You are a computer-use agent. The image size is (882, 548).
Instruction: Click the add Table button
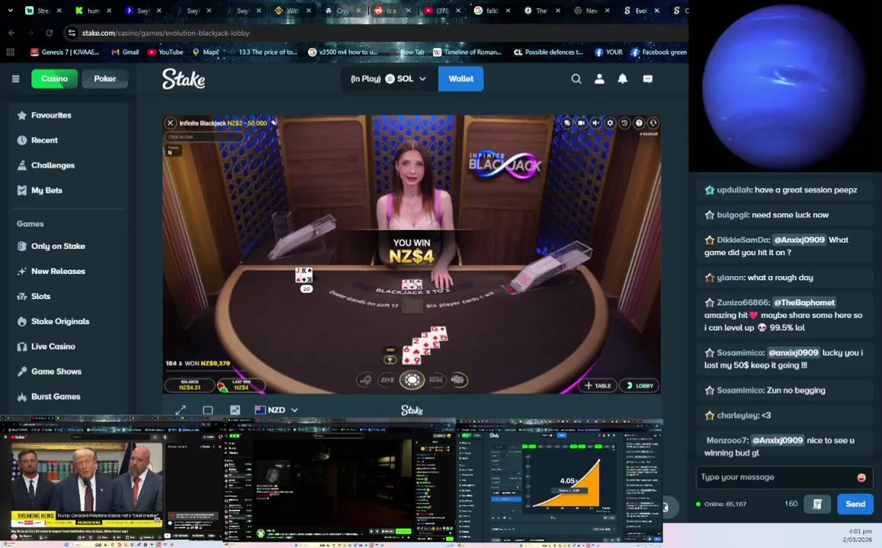[x=598, y=386]
